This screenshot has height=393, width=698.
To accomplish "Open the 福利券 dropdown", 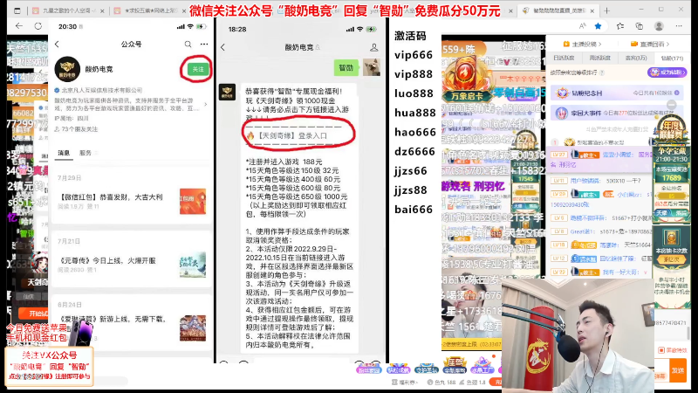I will coord(404,383).
